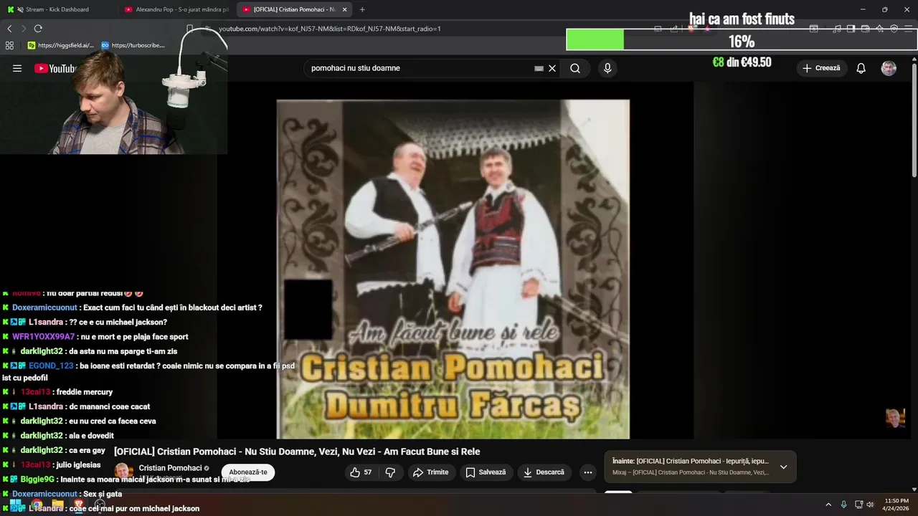Open File Explorer from the taskbar
This screenshot has width=918, height=516.
coord(57,506)
